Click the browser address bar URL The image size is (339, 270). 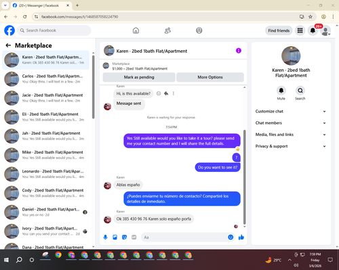[79, 17]
